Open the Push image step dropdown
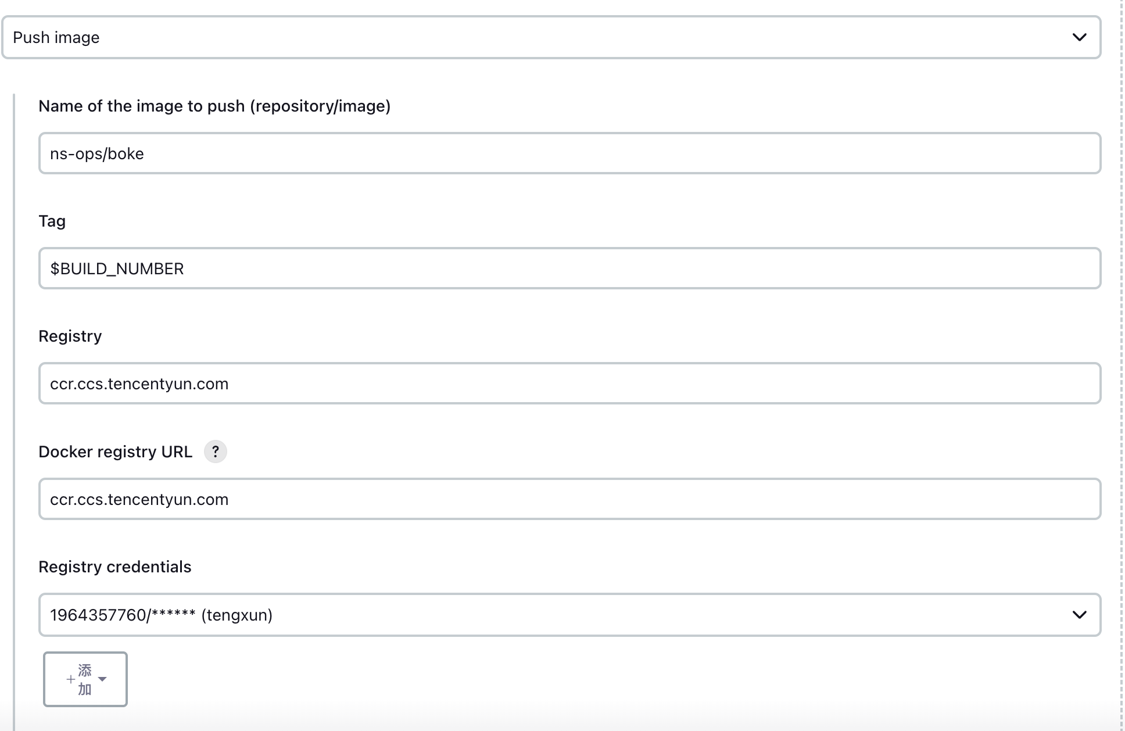The height and width of the screenshot is (731, 1125). click(551, 37)
